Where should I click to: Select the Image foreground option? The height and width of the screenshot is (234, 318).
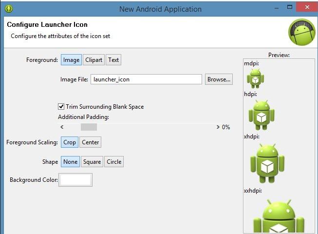coord(71,60)
